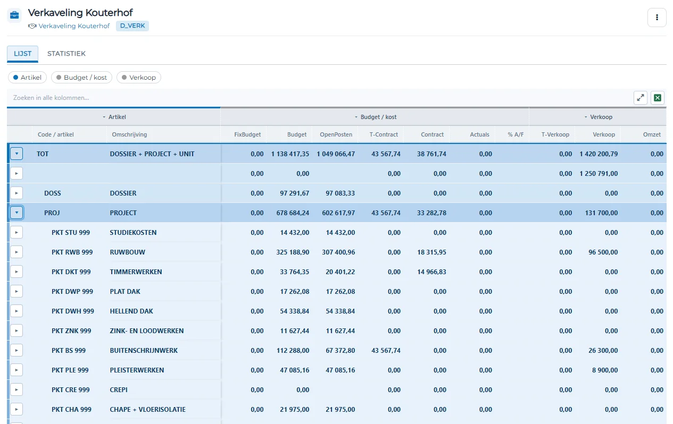This screenshot has height=424, width=673.
Task: Sort by the T-Verkoop column header
Action: coord(552,135)
